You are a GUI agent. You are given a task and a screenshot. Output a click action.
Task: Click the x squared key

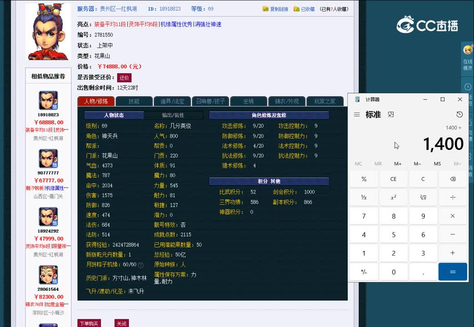pyautogui.click(x=393, y=198)
